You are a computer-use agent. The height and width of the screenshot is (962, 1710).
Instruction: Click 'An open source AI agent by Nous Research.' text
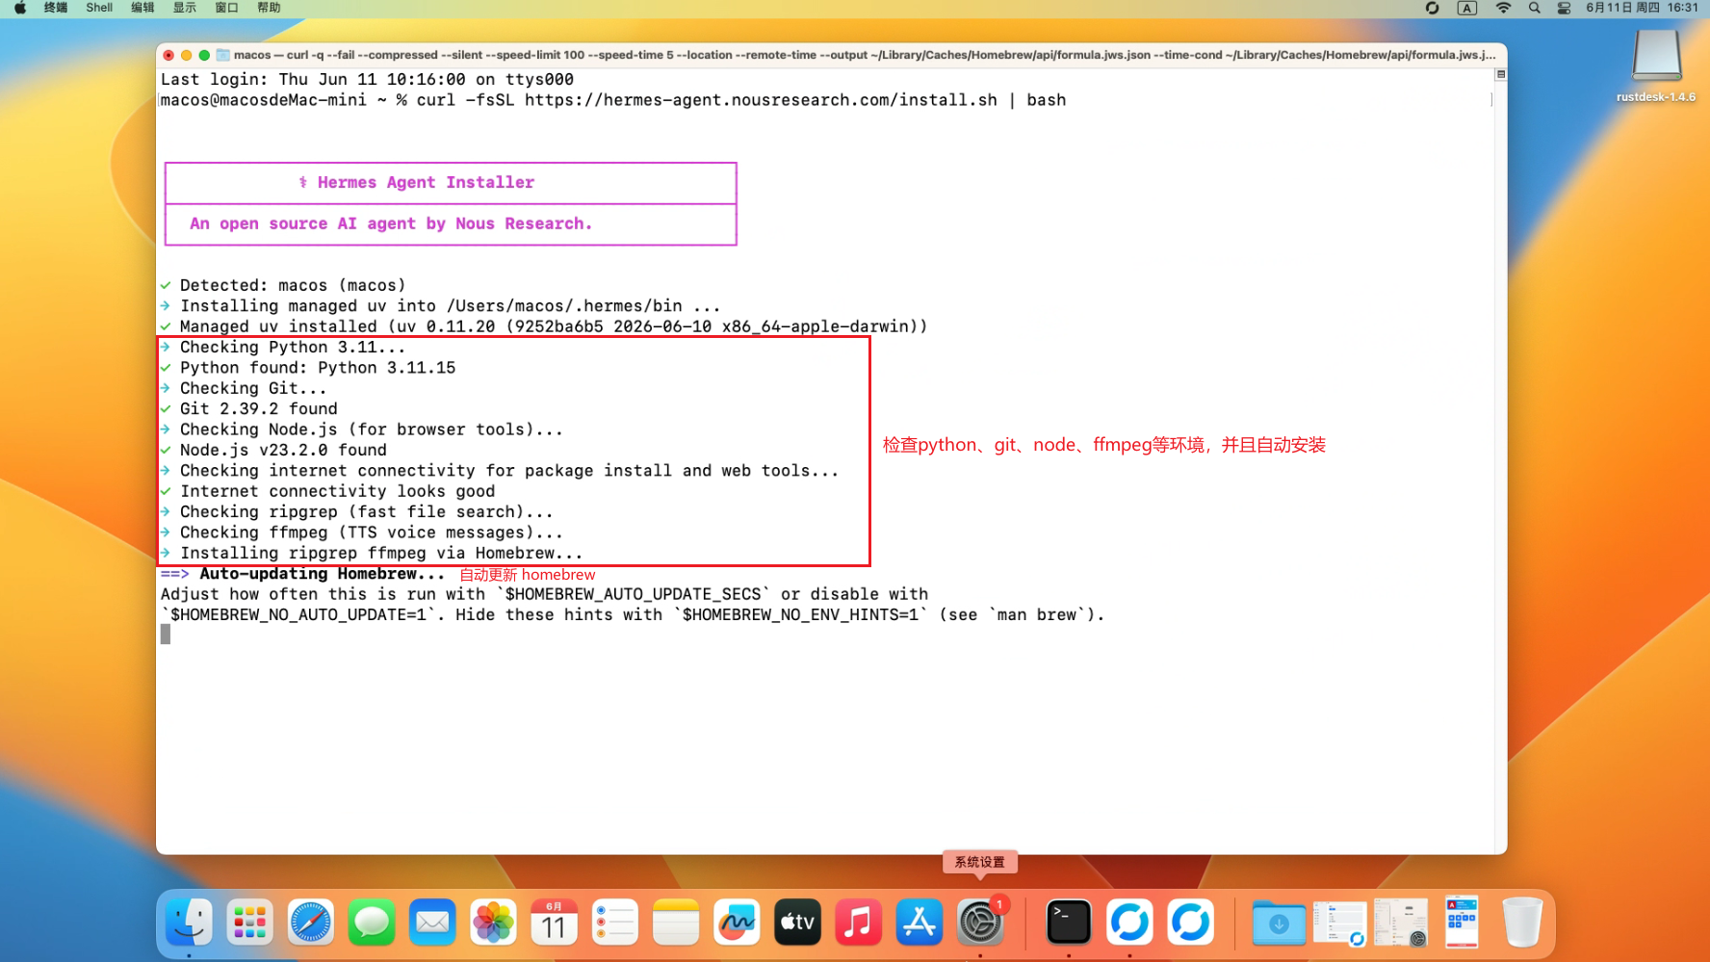(x=390, y=223)
